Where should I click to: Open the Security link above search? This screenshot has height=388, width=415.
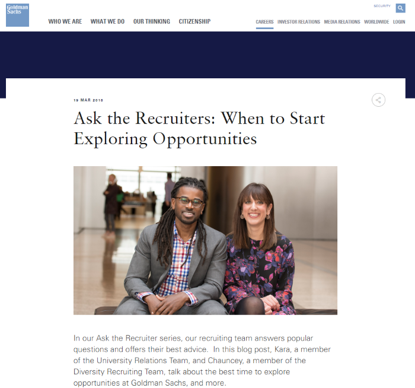382,6
